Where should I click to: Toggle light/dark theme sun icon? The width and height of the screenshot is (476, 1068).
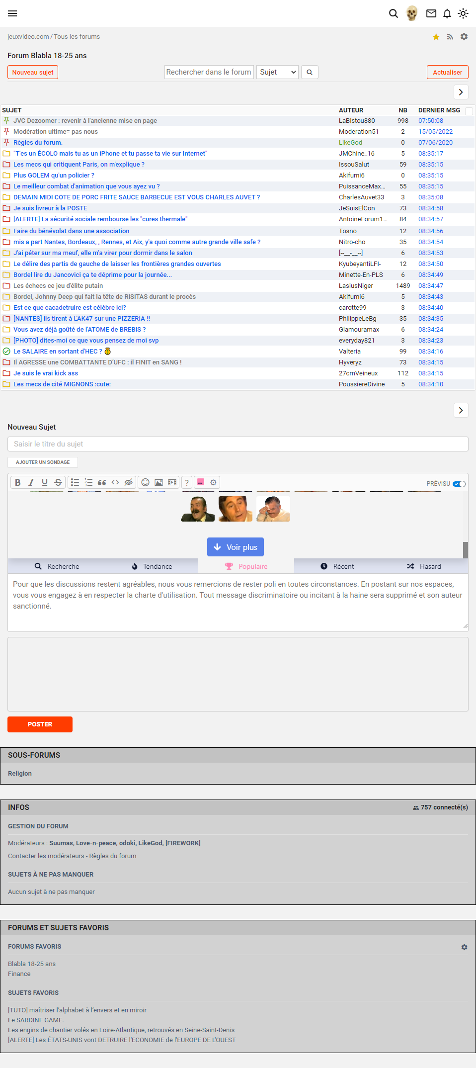(463, 13)
